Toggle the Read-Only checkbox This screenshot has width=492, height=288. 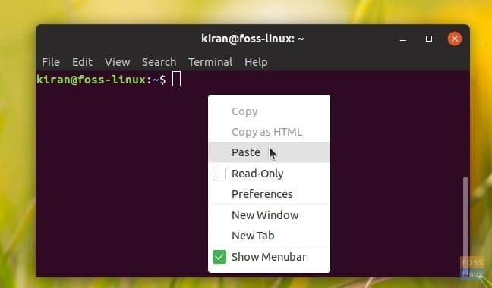tap(219, 174)
